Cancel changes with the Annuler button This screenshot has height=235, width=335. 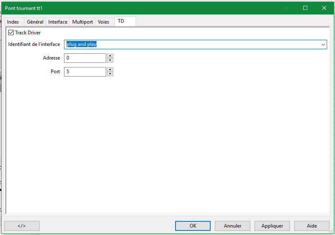pyautogui.click(x=233, y=226)
